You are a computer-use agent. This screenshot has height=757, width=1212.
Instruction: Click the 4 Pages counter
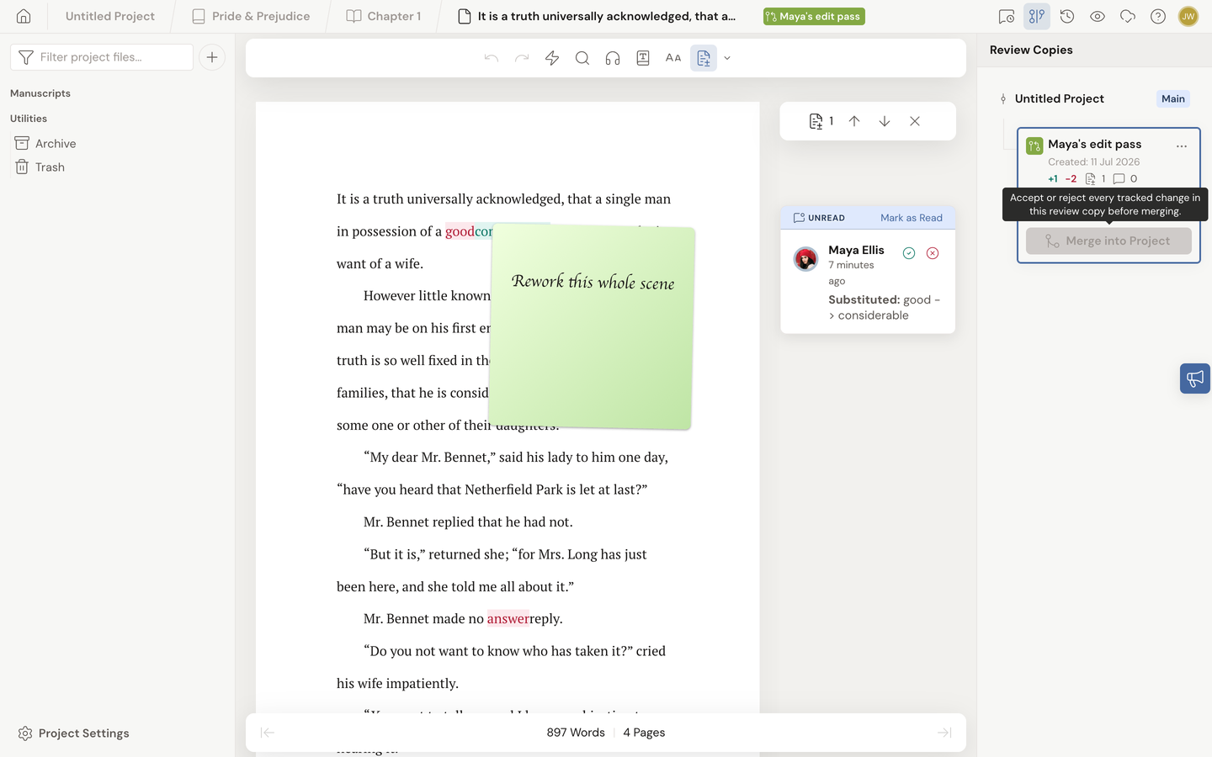644,733
